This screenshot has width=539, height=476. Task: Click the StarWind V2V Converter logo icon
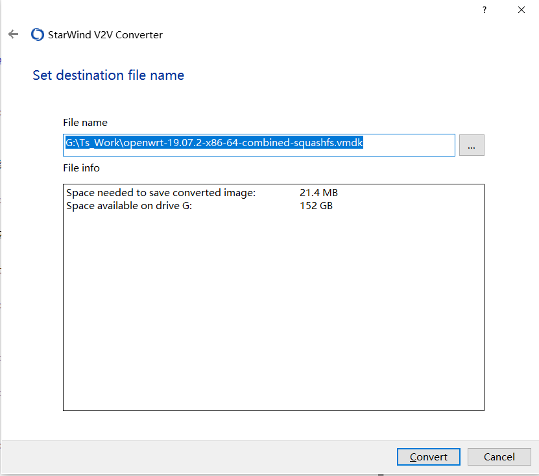tap(38, 34)
